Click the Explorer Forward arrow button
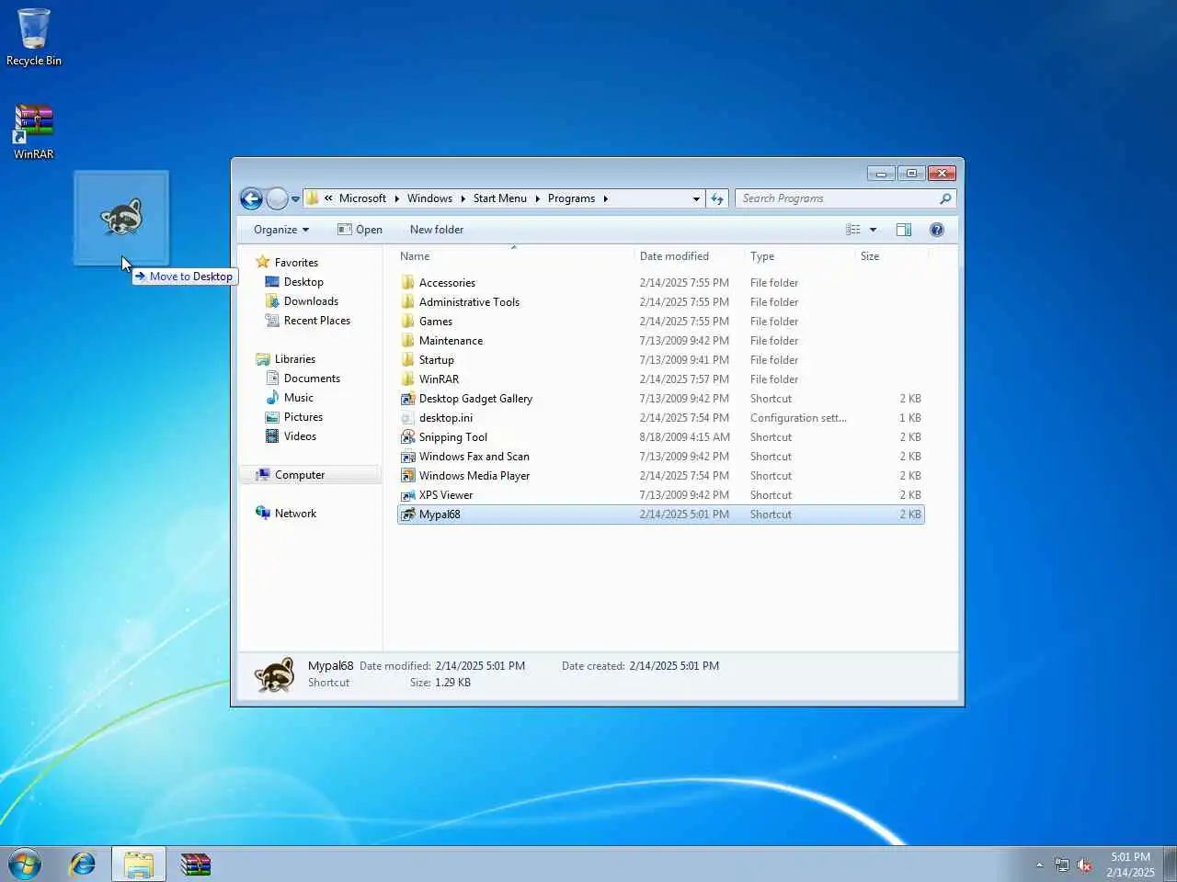 (x=277, y=198)
